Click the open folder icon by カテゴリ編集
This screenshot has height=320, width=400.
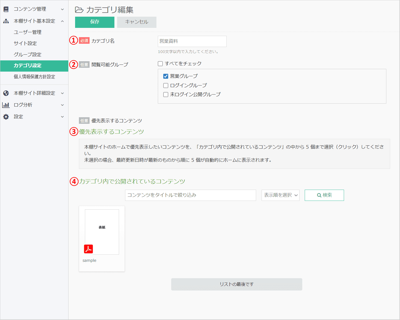(79, 10)
